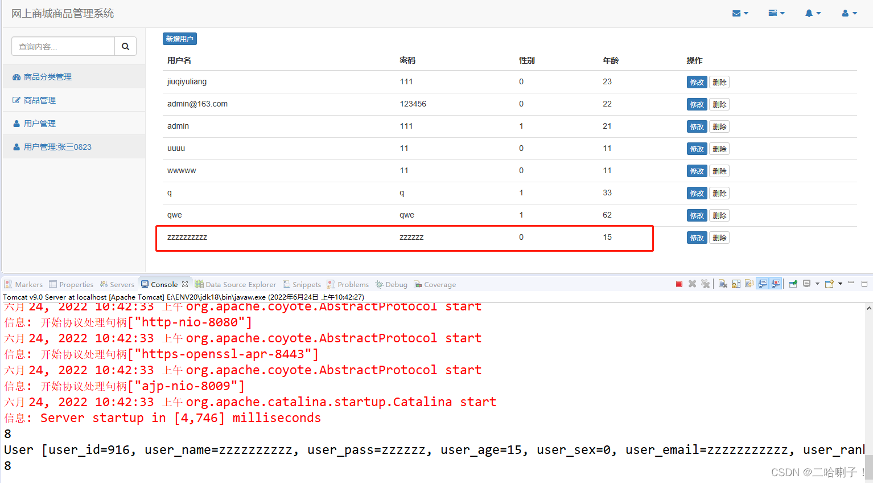Toggle console Word Wrap
Viewport: 873px width, 483px height.
pyautogui.click(x=749, y=284)
